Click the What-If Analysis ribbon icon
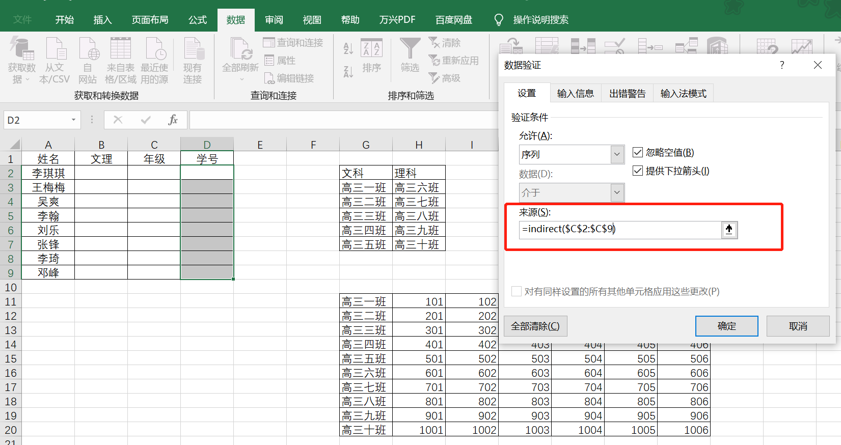 pos(767,46)
